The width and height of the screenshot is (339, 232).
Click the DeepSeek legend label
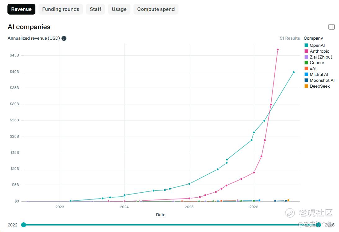[319, 86]
